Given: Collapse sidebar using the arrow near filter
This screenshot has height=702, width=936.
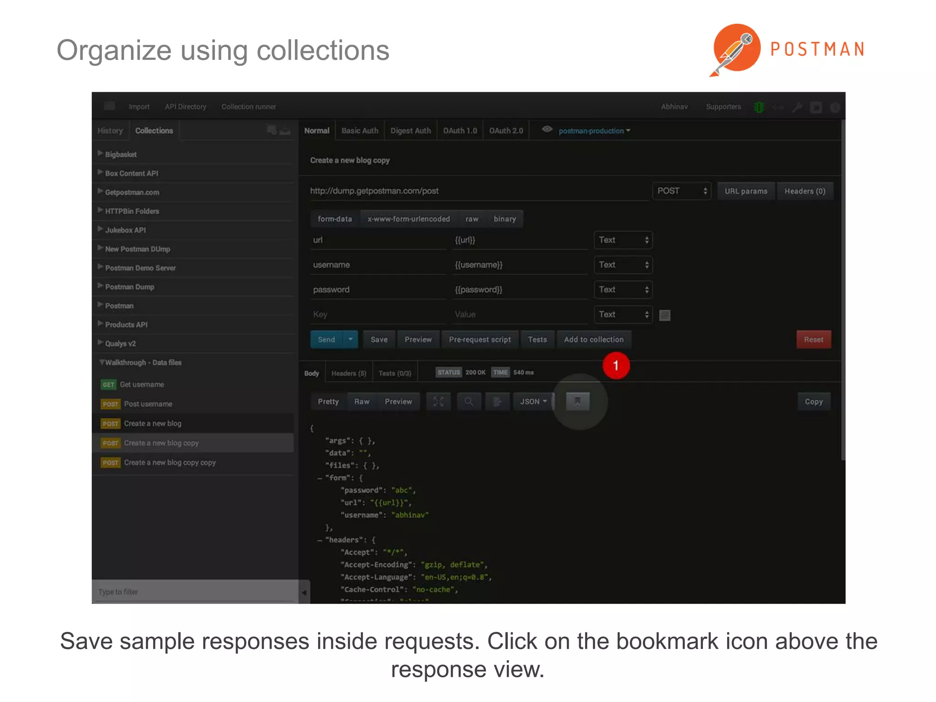Looking at the screenshot, I should pyautogui.click(x=304, y=592).
